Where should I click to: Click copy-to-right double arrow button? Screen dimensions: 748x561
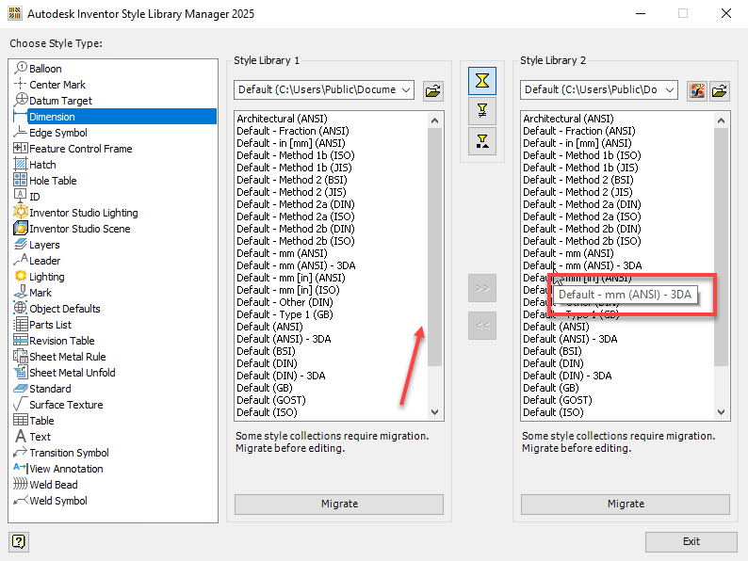pos(482,288)
